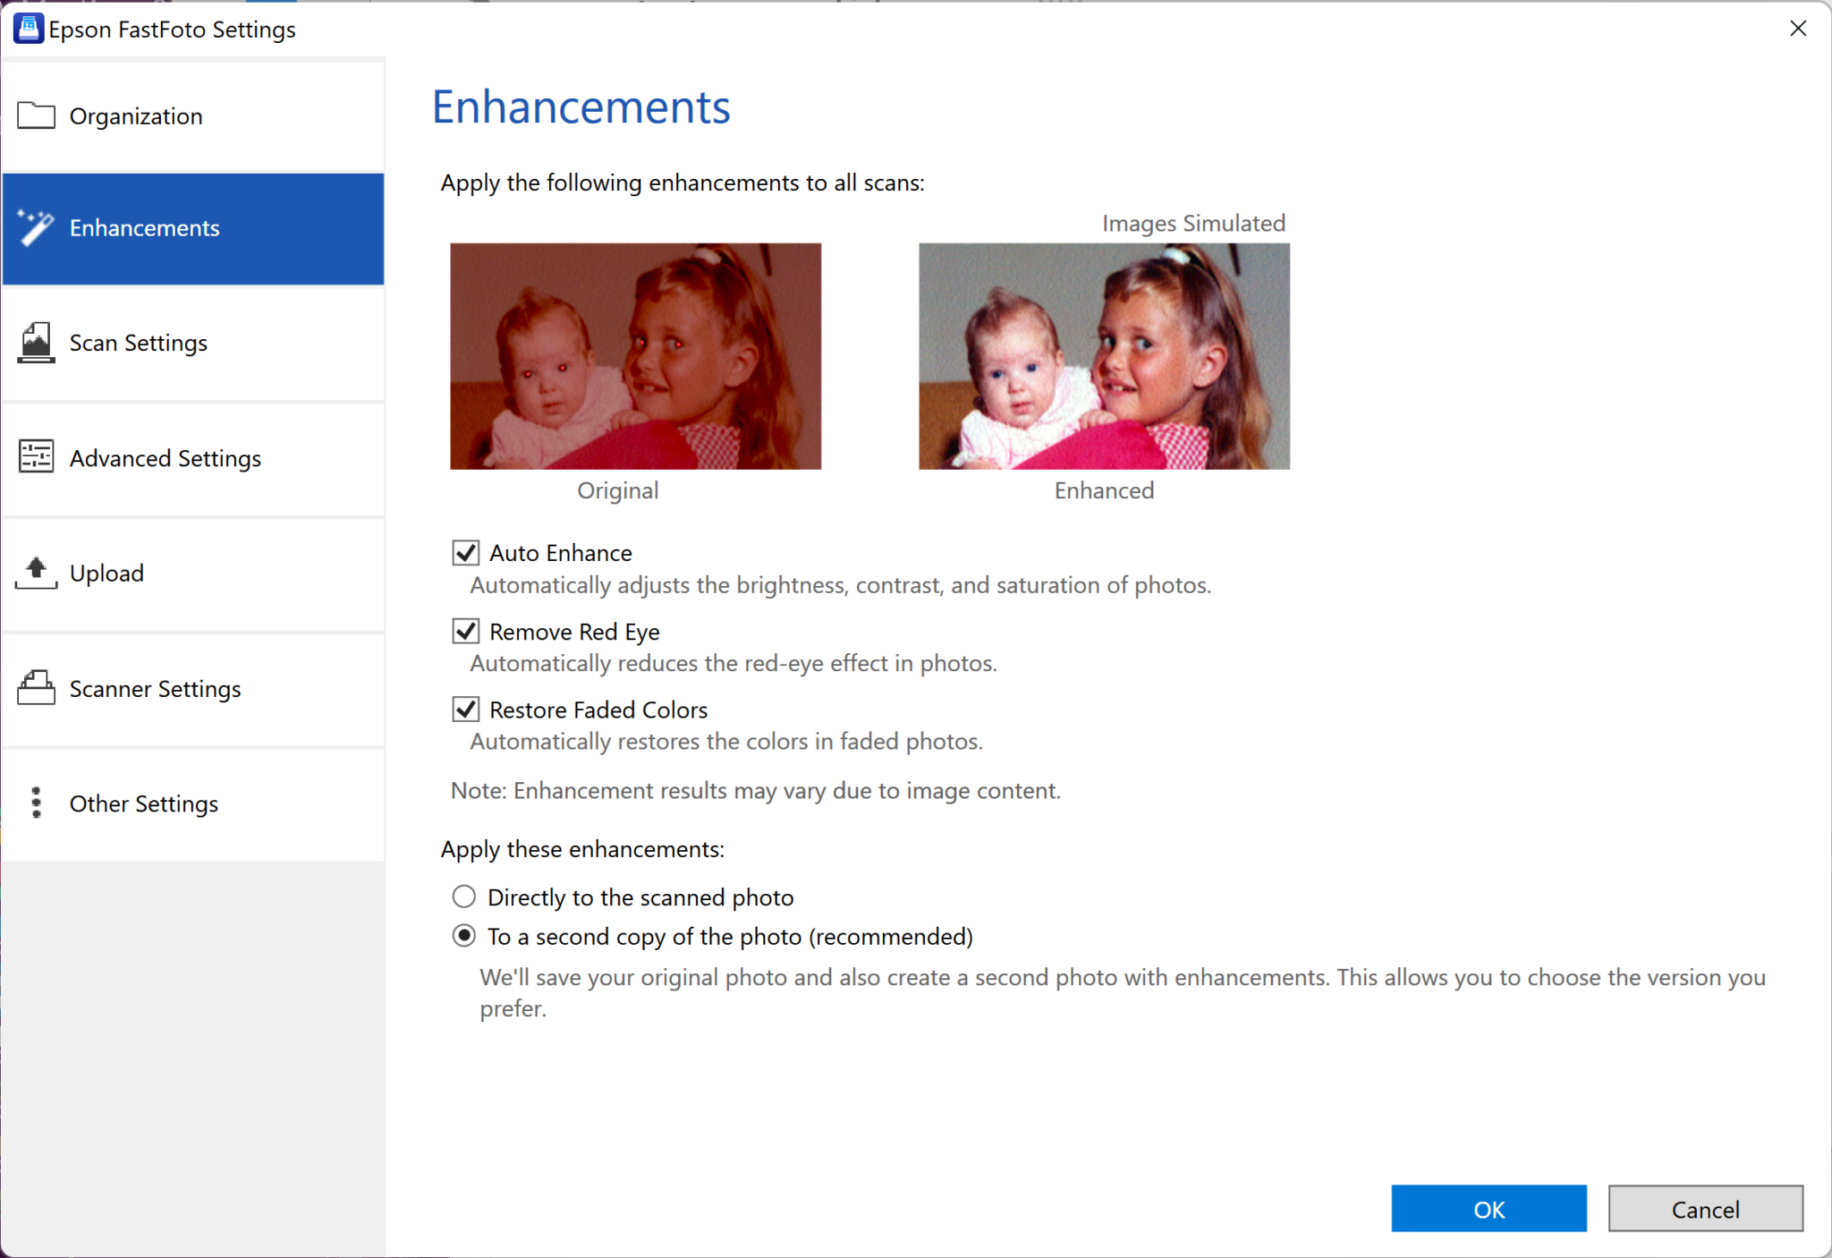The image size is (1832, 1258).
Task: Click the Upload arrow icon
Action: [36, 573]
